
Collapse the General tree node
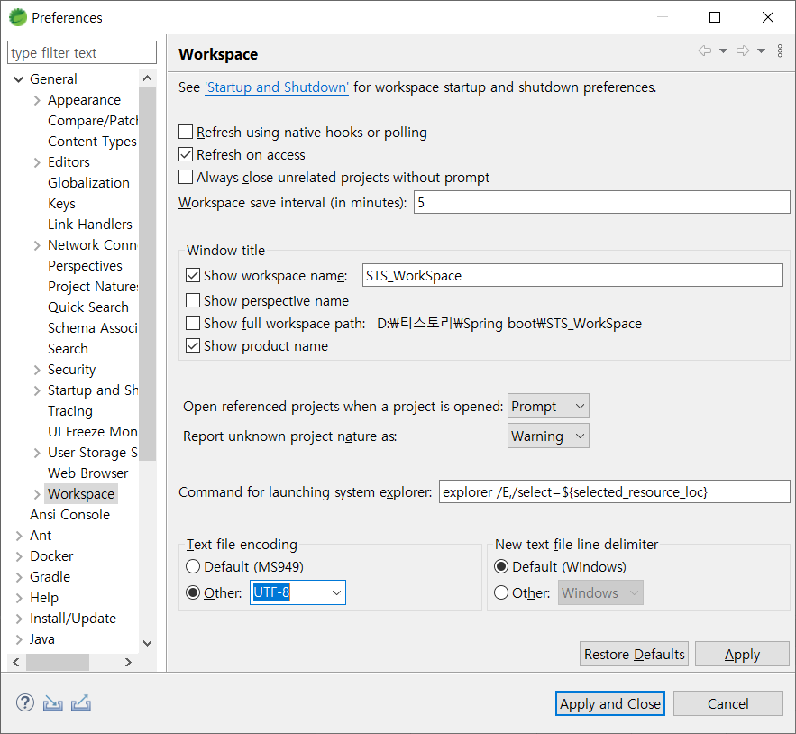(x=19, y=79)
